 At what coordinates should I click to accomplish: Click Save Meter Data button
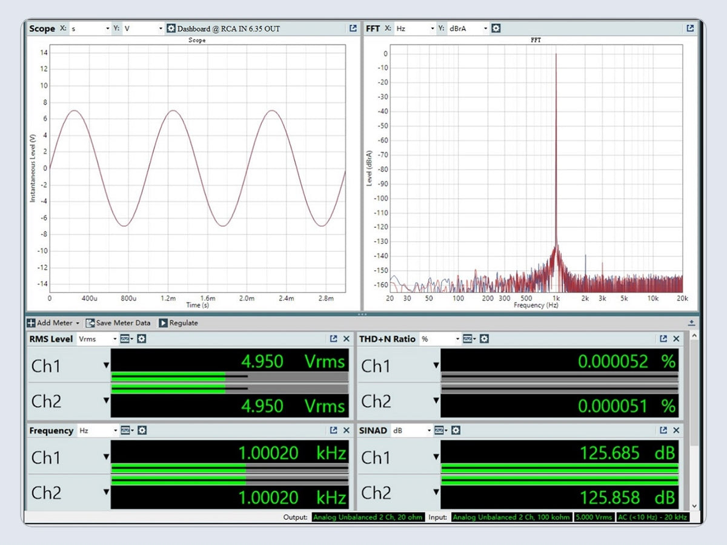118,323
